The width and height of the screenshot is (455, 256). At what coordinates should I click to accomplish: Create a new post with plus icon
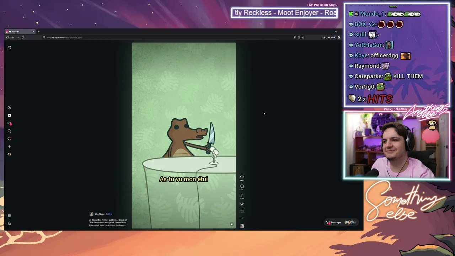[9, 147]
